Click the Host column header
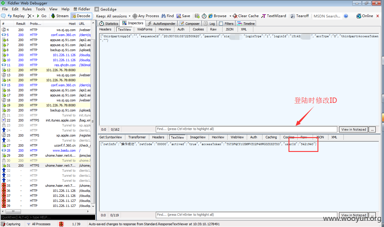This screenshot has width=384, height=227. click(60, 24)
